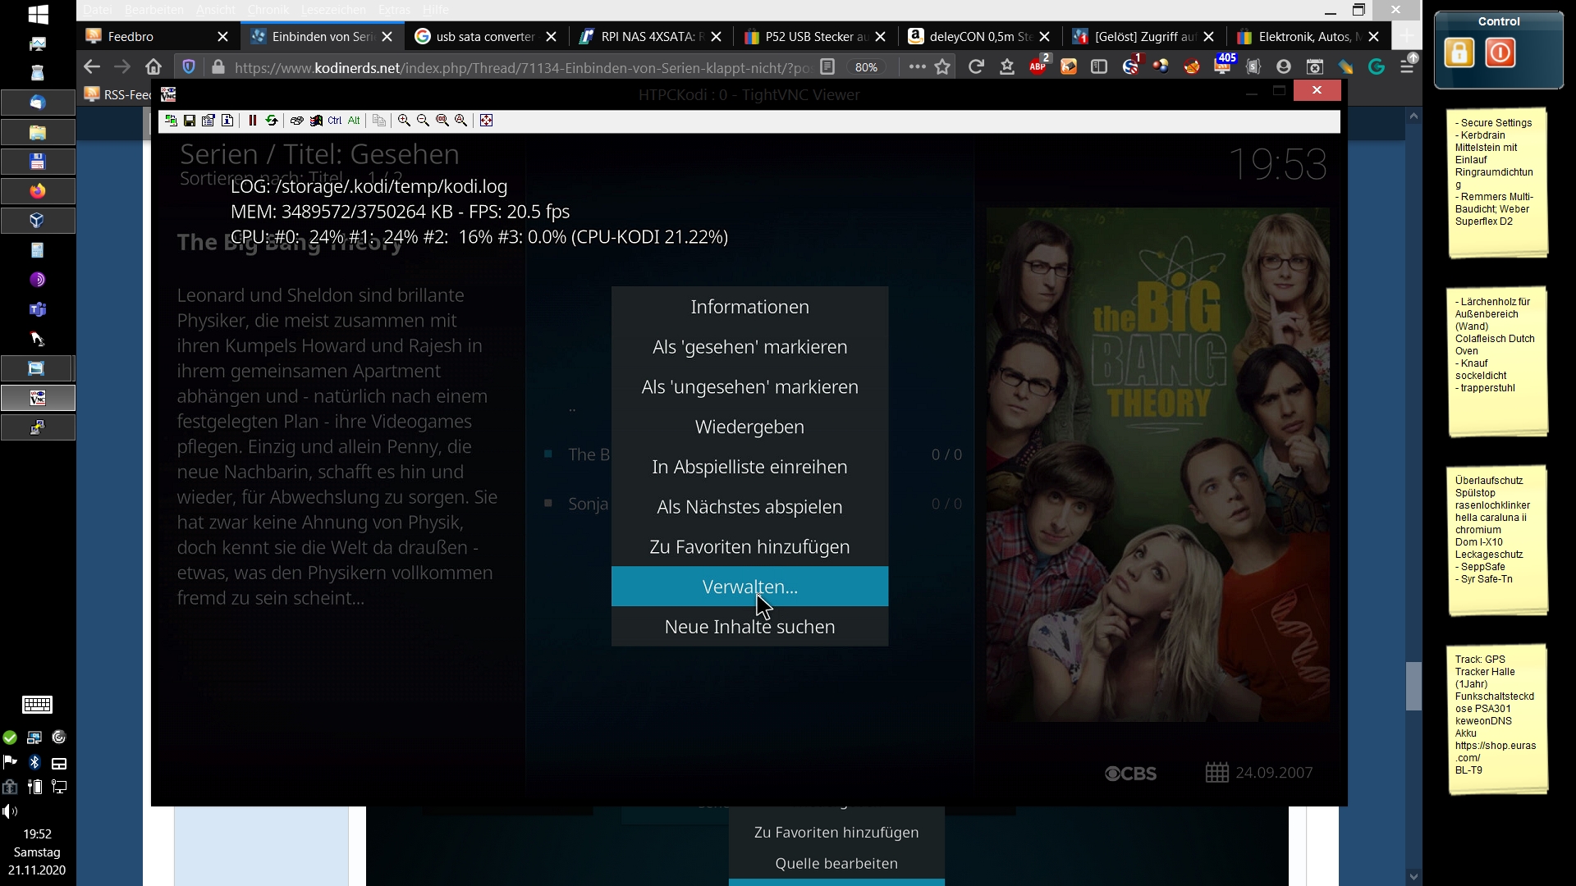The width and height of the screenshot is (1576, 886).
Task: Open the touch keyboard from taskbar
Action: (38, 705)
